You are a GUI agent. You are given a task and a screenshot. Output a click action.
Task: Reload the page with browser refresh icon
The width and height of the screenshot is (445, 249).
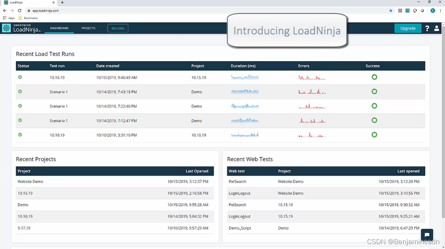coord(19,10)
